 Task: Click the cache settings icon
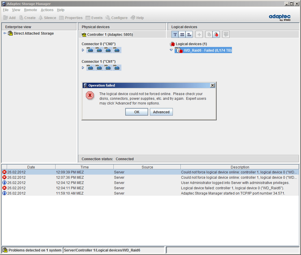coord(226,35)
